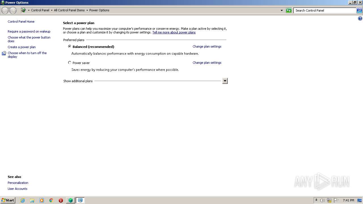Click the Power Options title bar icon
Image resolution: width=363 pixels, height=204 pixels.
coord(3,3)
